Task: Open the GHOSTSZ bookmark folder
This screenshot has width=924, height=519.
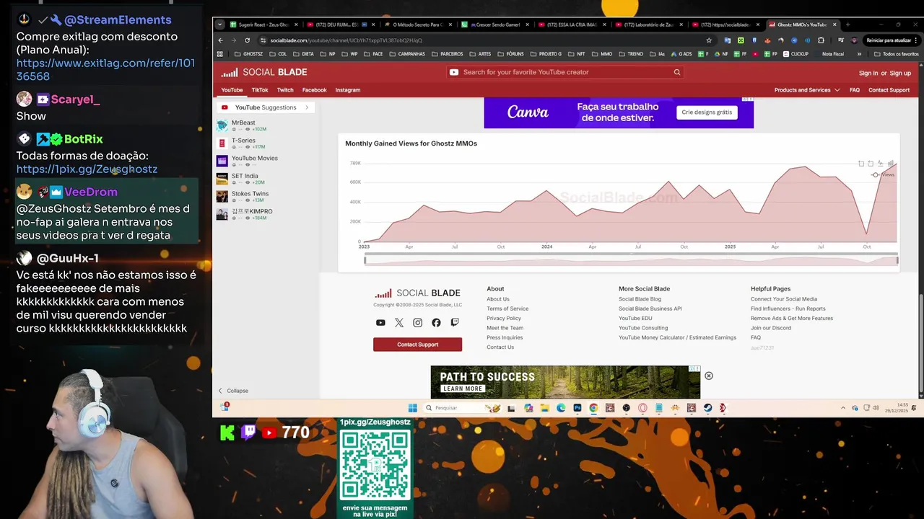Action: coord(248,54)
